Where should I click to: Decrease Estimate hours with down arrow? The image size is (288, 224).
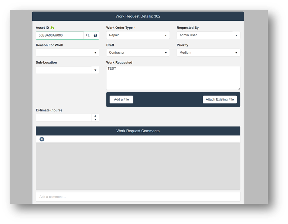95,120
